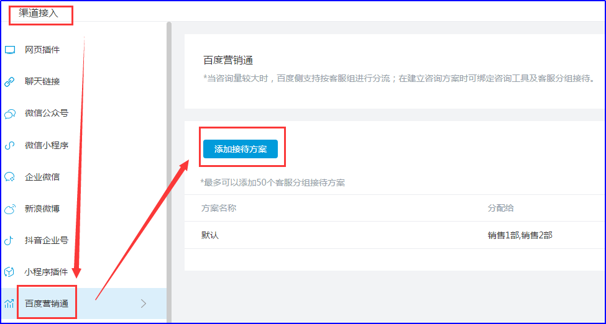Screen dimensions: 606x324
Task: Click the 新浪微博 Weibo icon
Action: 10,209
